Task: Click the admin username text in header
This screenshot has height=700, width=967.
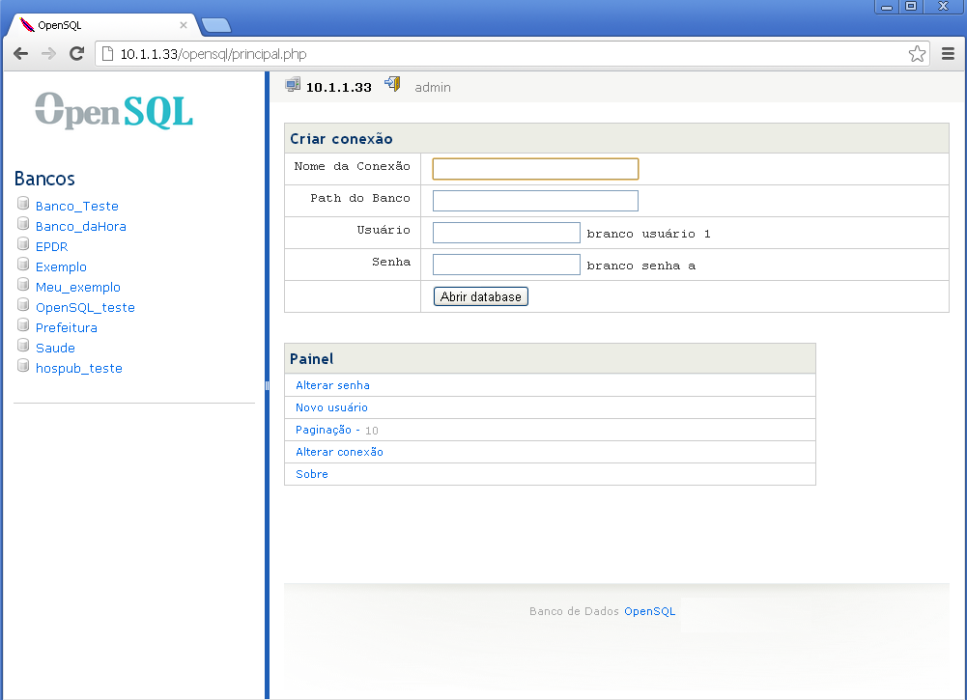Action: [433, 88]
